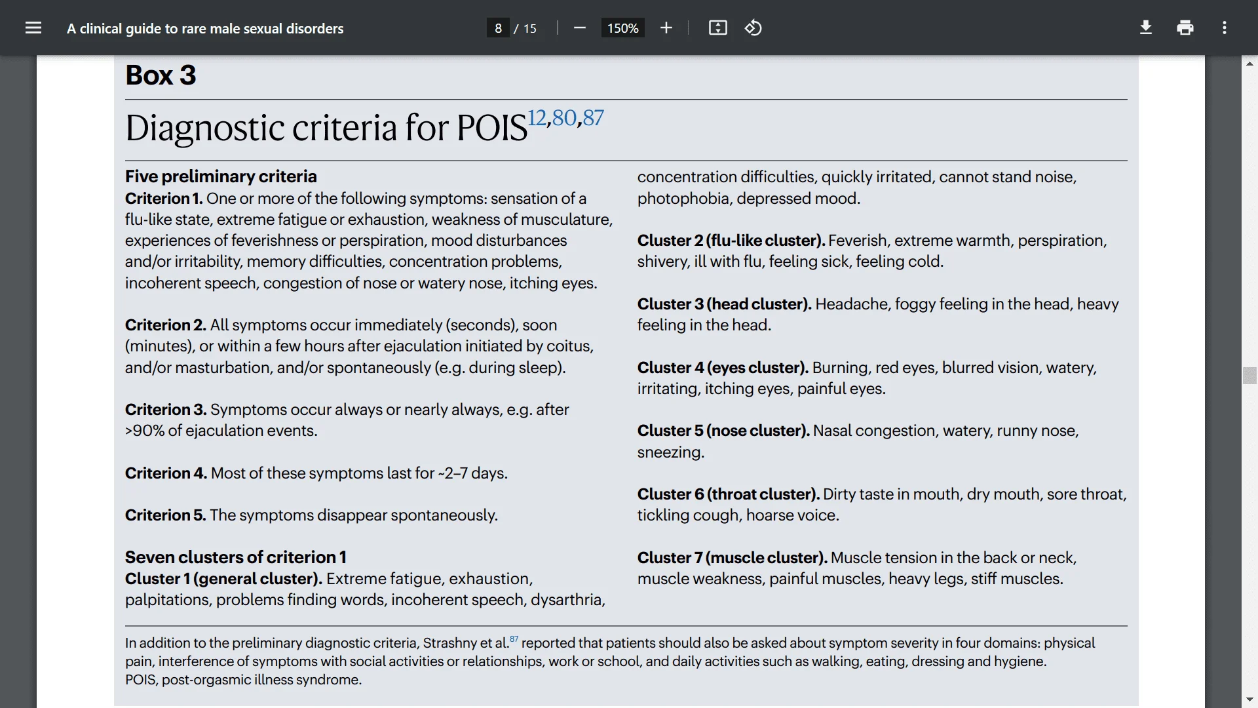The image size is (1258, 708).
Task: Download the PDF file
Action: pyautogui.click(x=1145, y=28)
